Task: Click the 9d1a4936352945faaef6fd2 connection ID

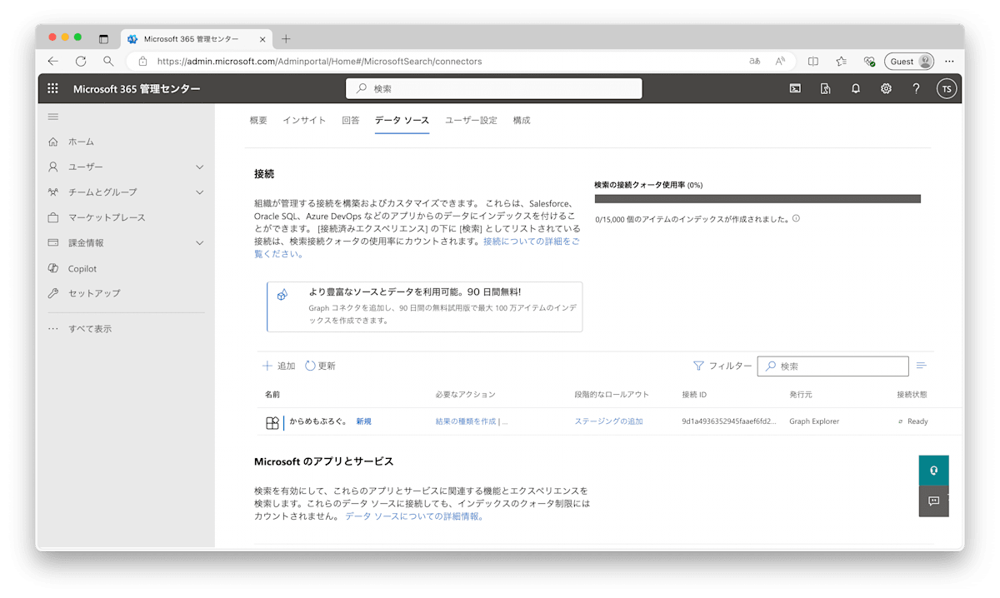Action: (729, 421)
